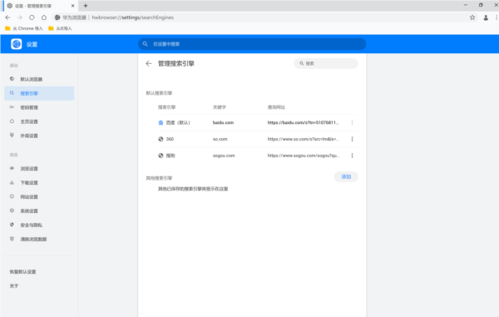Click the trash icon for 清除浏览数据
This screenshot has height=317, width=499.
12,239
